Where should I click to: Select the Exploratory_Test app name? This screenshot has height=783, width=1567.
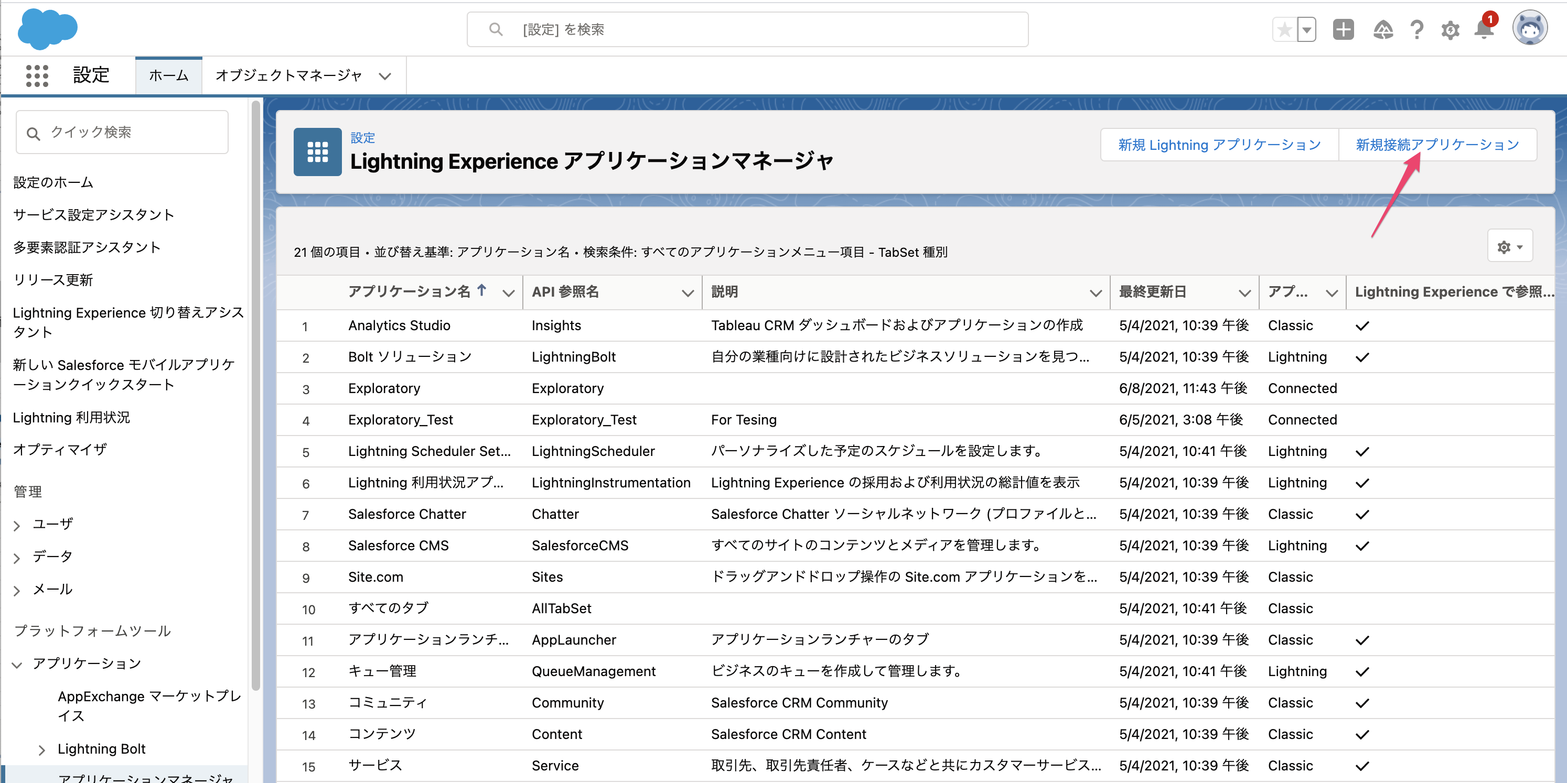pos(400,420)
